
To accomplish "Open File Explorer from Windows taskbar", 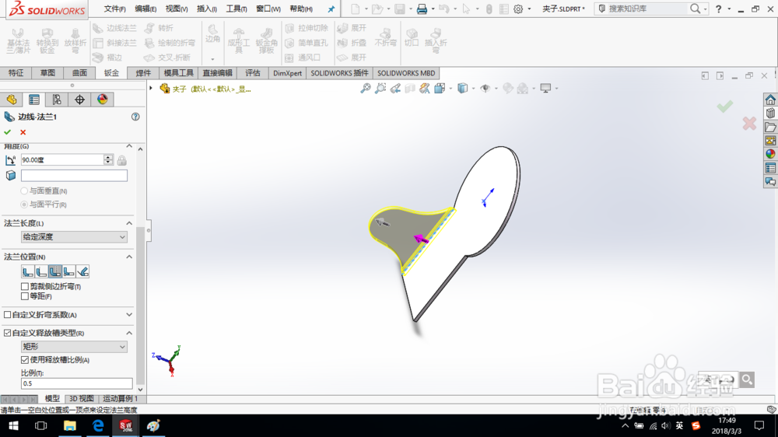I will [x=69, y=425].
